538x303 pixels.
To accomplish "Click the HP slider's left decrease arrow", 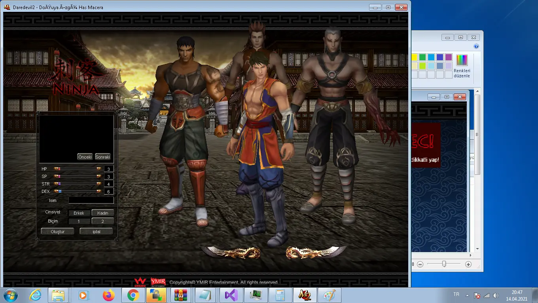I will (x=57, y=169).
